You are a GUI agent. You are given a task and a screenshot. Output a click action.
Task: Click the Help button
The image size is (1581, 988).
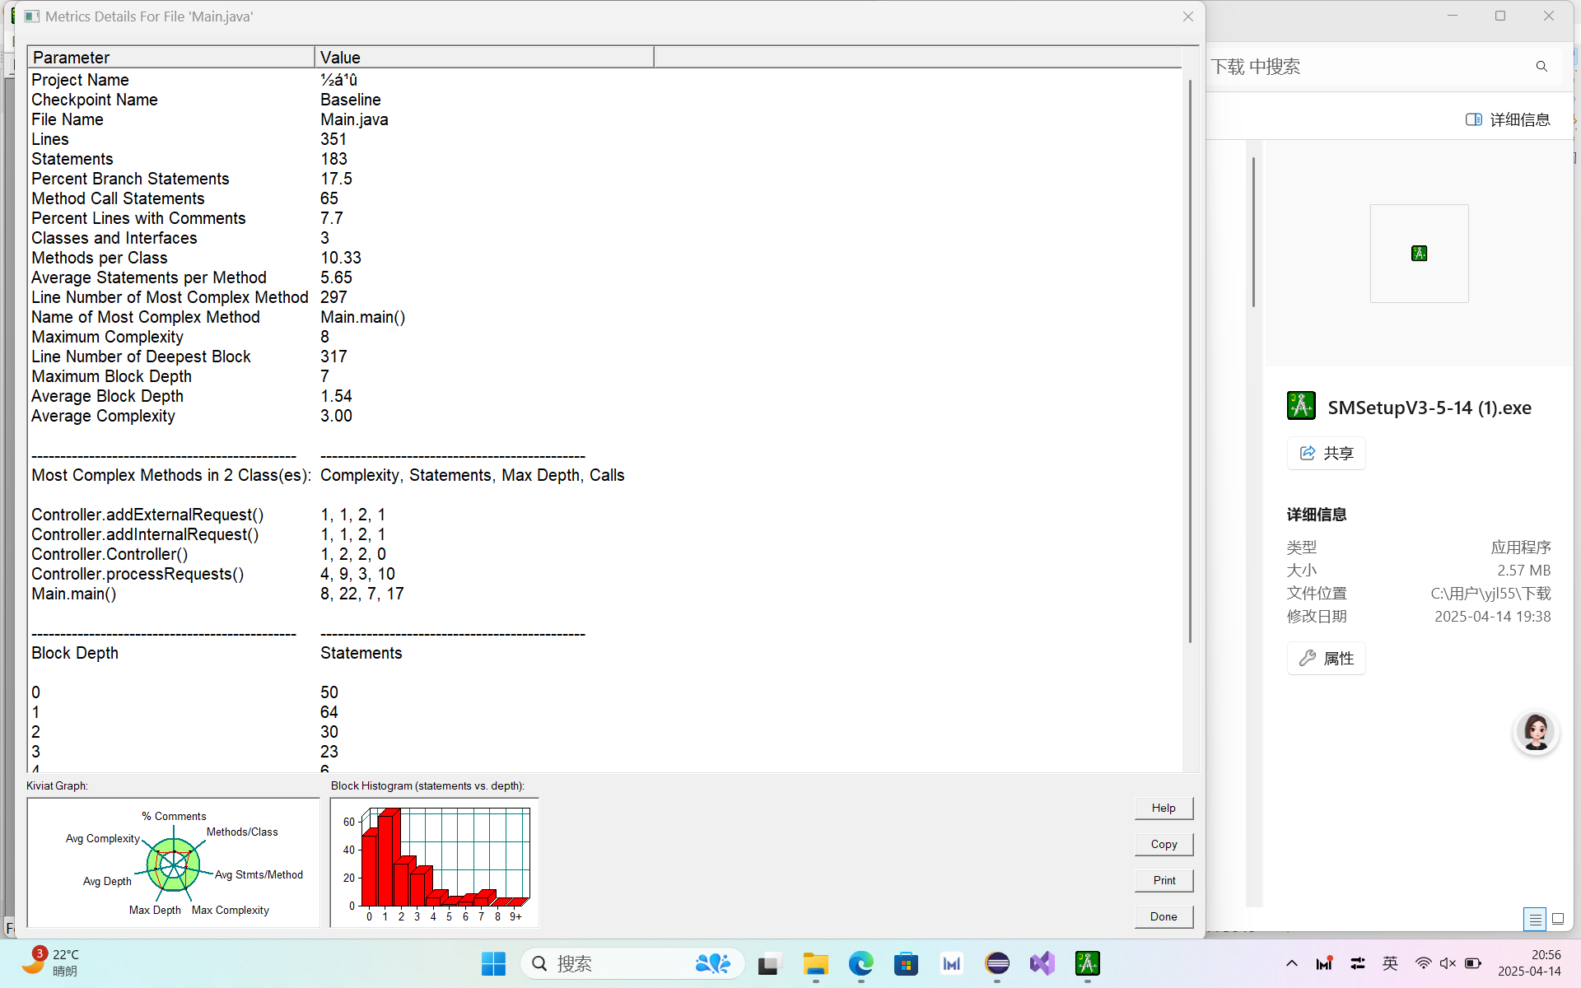tap(1163, 808)
